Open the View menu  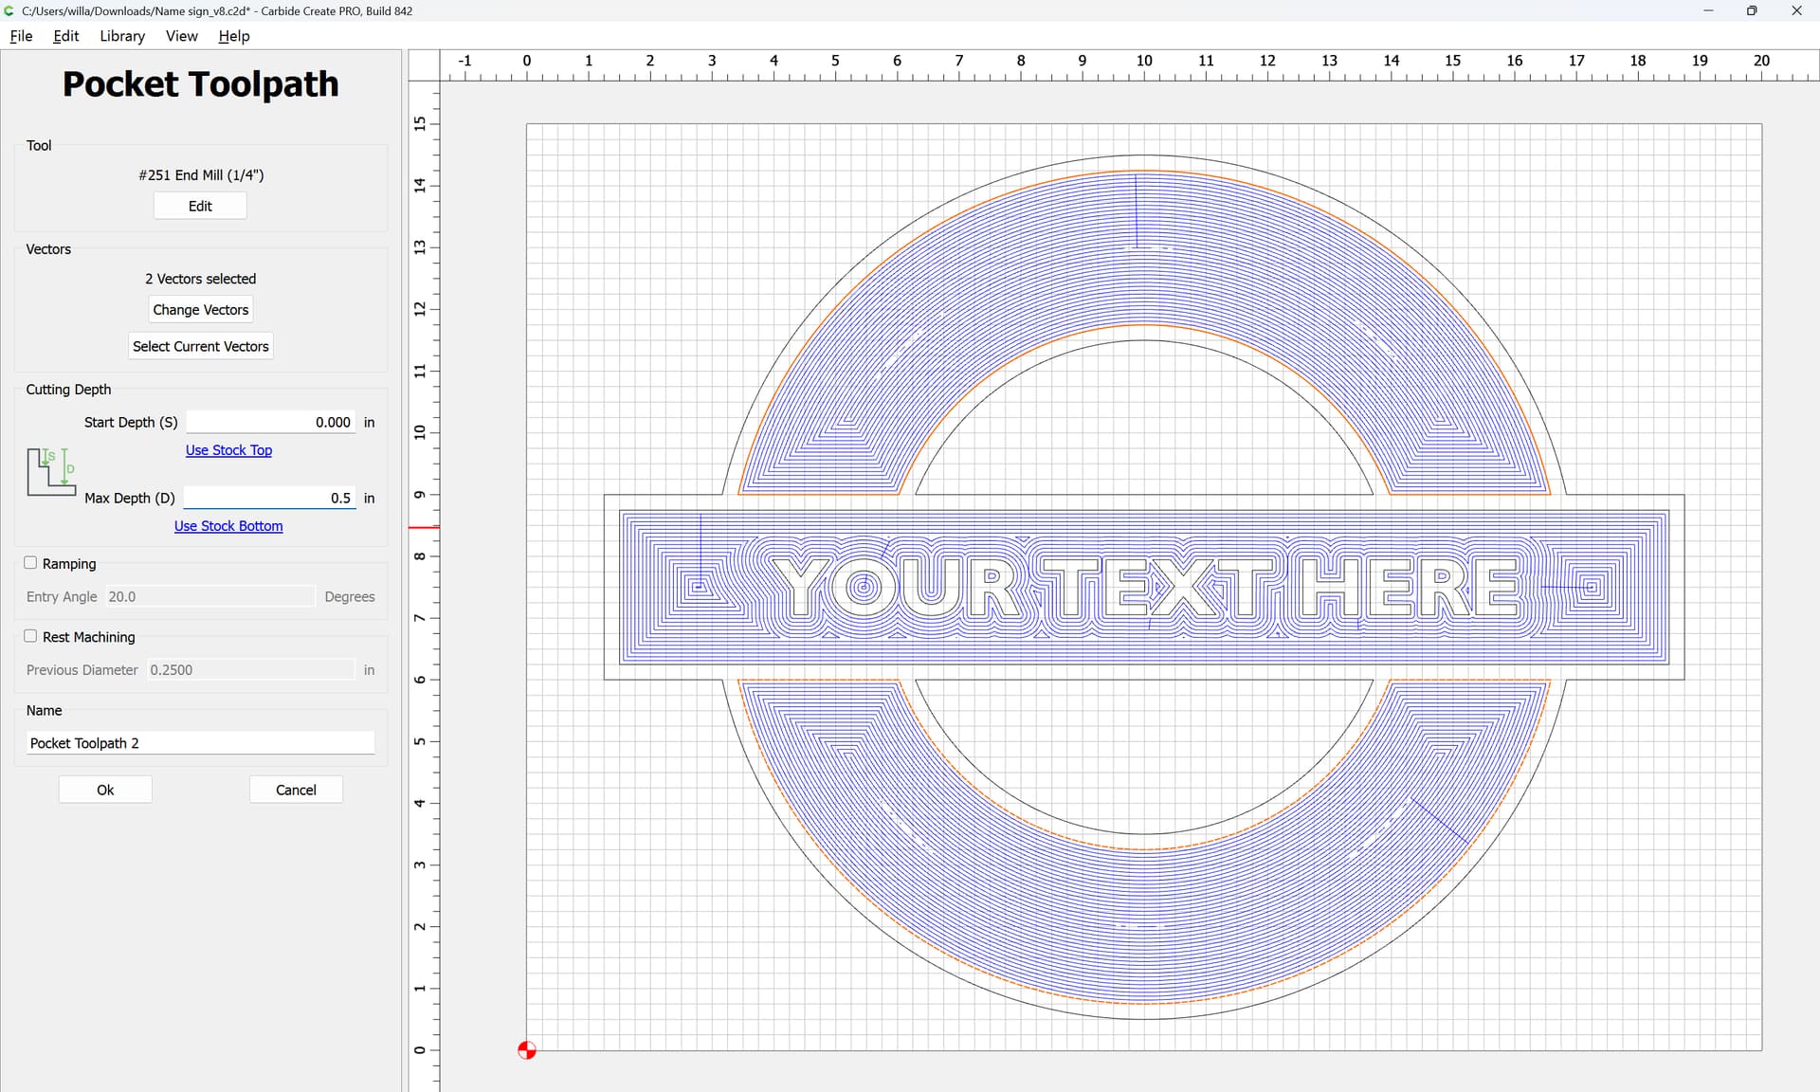coord(181,36)
